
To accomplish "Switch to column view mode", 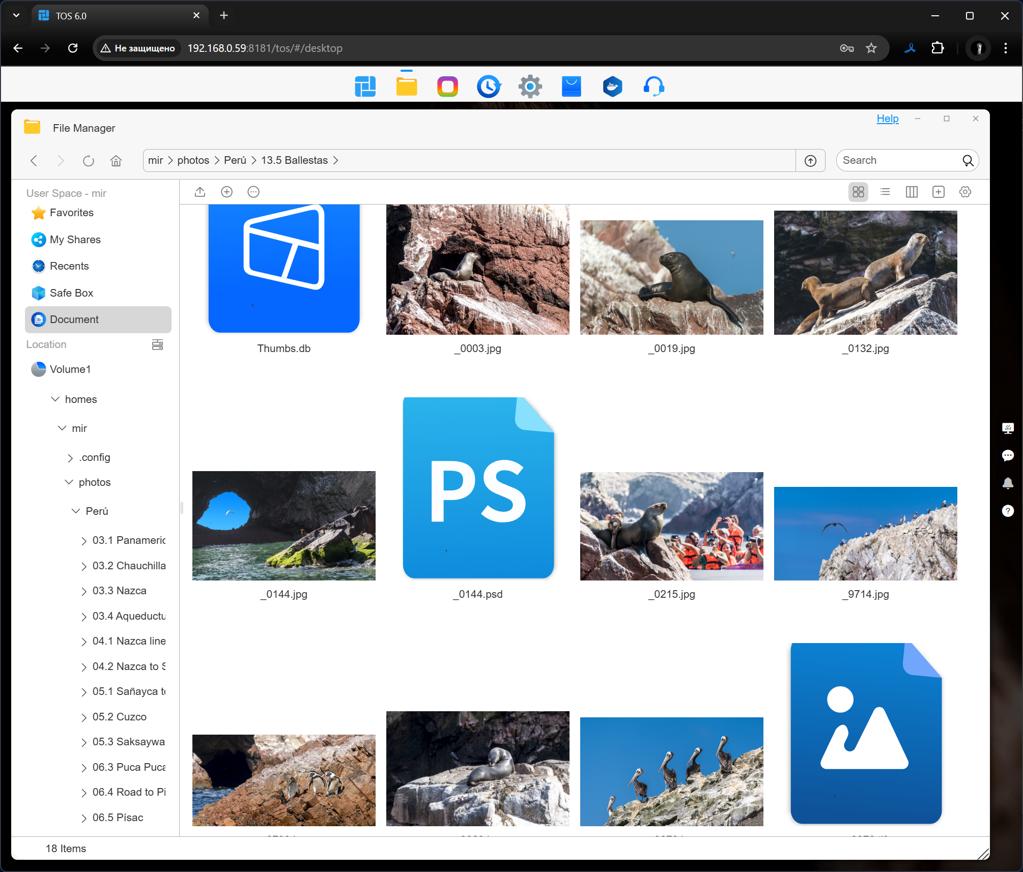I will 912,192.
